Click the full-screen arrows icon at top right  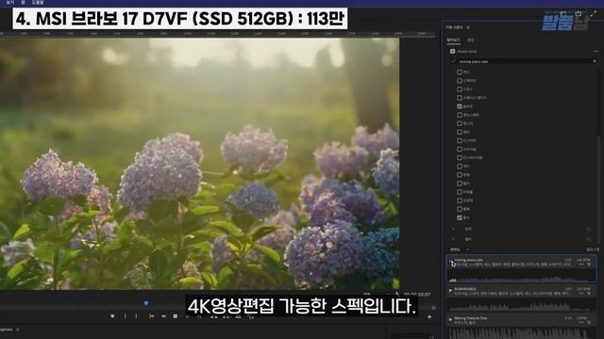594,13
